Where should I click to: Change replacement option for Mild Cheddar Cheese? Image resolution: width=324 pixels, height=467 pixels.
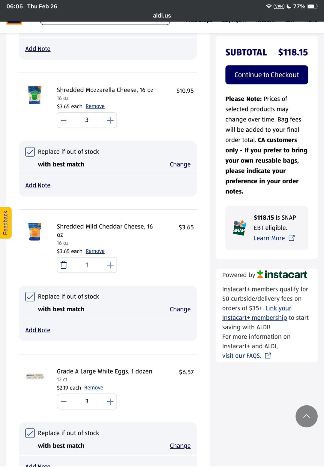tap(180, 309)
